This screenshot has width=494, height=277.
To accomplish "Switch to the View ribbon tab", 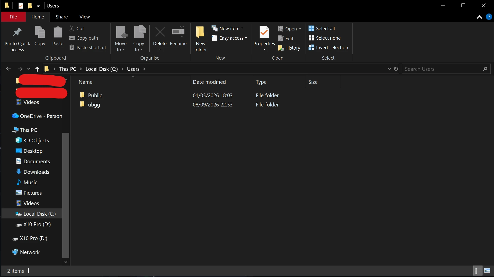I will click(x=85, y=17).
